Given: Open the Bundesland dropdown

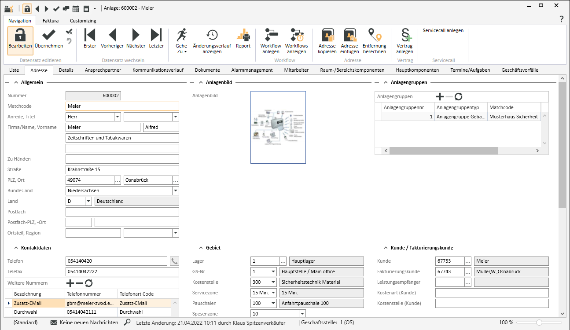Looking at the screenshot, I should pos(176,191).
